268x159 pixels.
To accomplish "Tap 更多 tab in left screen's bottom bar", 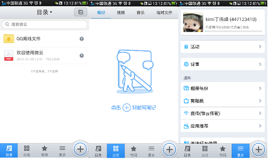I will coord(62,151).
